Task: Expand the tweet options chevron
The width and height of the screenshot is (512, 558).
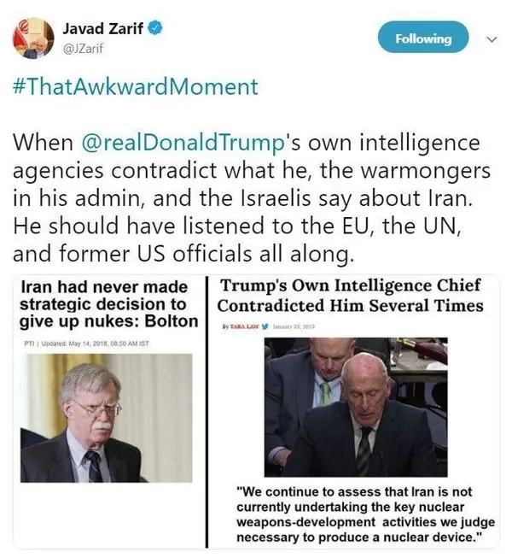Action: point(491,39)
